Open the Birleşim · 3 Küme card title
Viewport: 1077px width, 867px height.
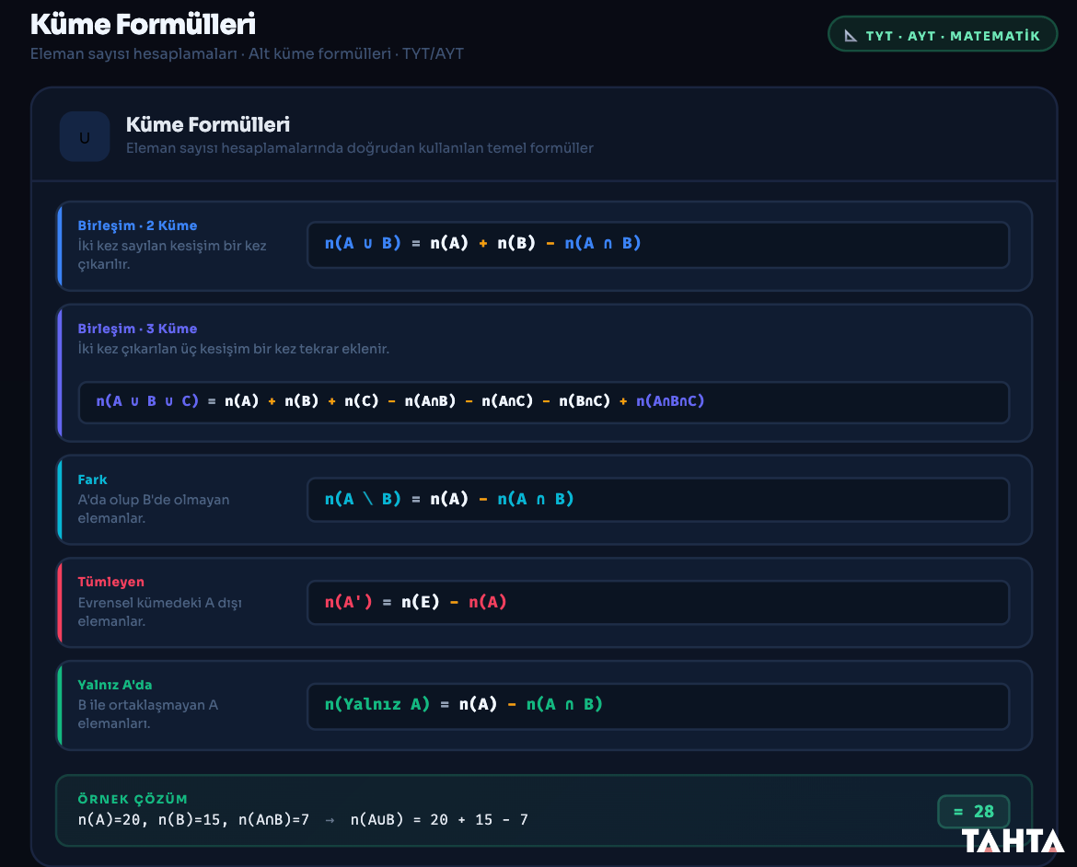(x=137, y=329)
